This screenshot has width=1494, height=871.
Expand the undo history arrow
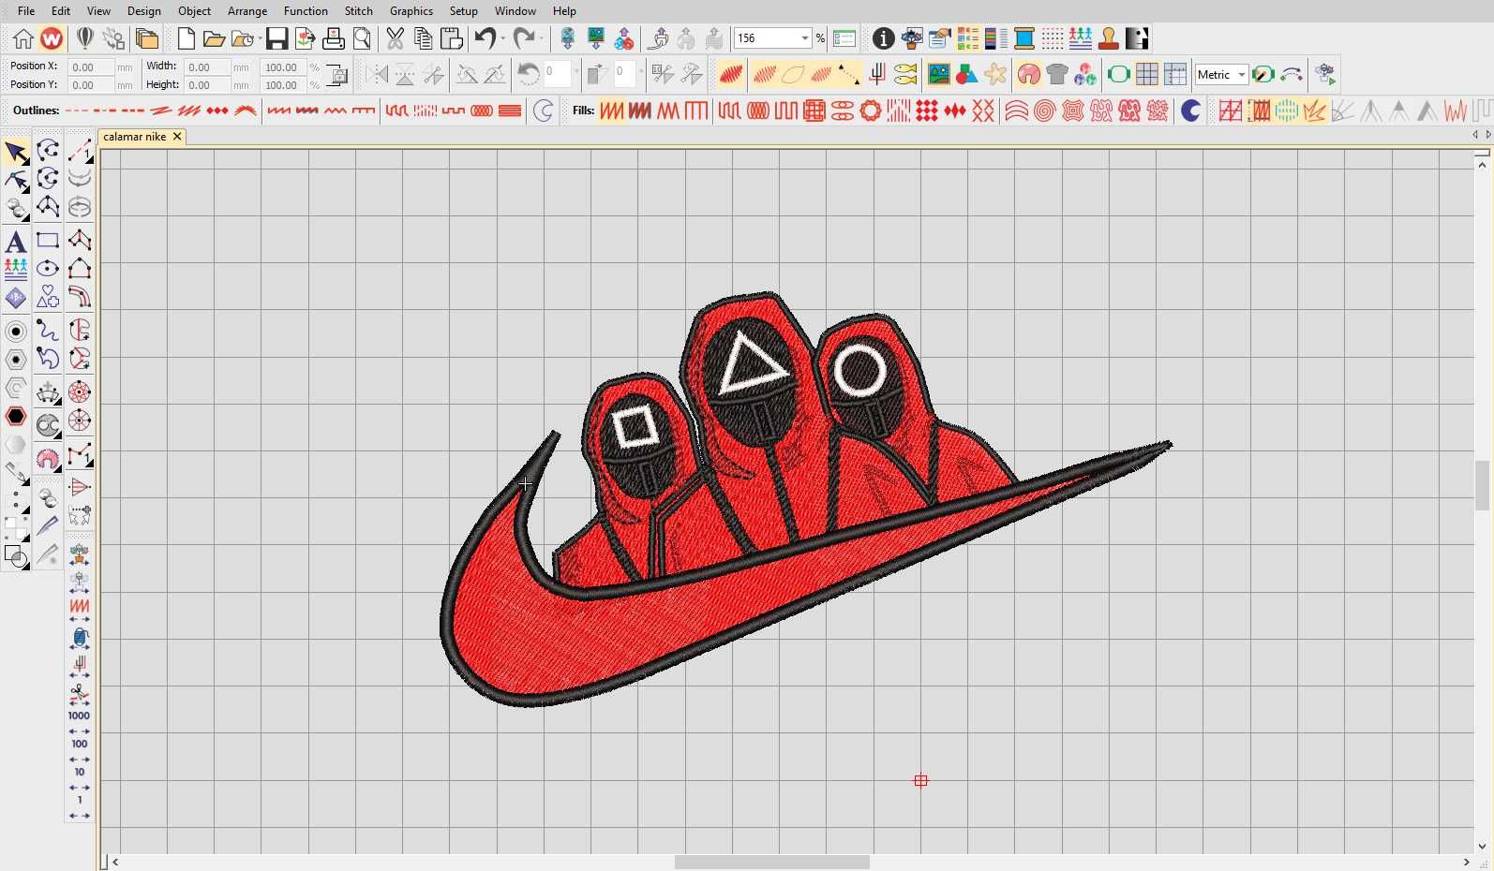pyautogui.click(x=503, y=38)
